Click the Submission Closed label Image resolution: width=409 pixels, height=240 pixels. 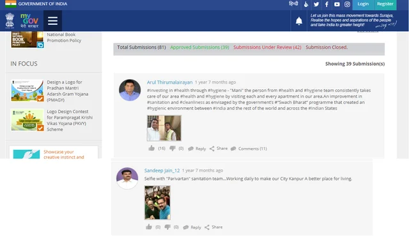click(327, 47)
